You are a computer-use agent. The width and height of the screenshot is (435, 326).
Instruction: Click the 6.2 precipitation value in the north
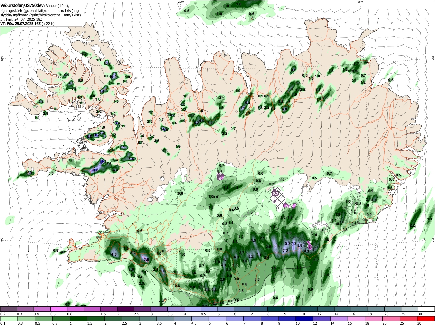point(248,102)
